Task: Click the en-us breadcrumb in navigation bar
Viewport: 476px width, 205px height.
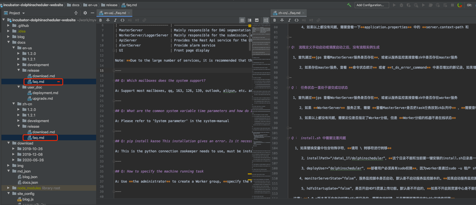Action: pyautogui.click(x=90, y=5)
